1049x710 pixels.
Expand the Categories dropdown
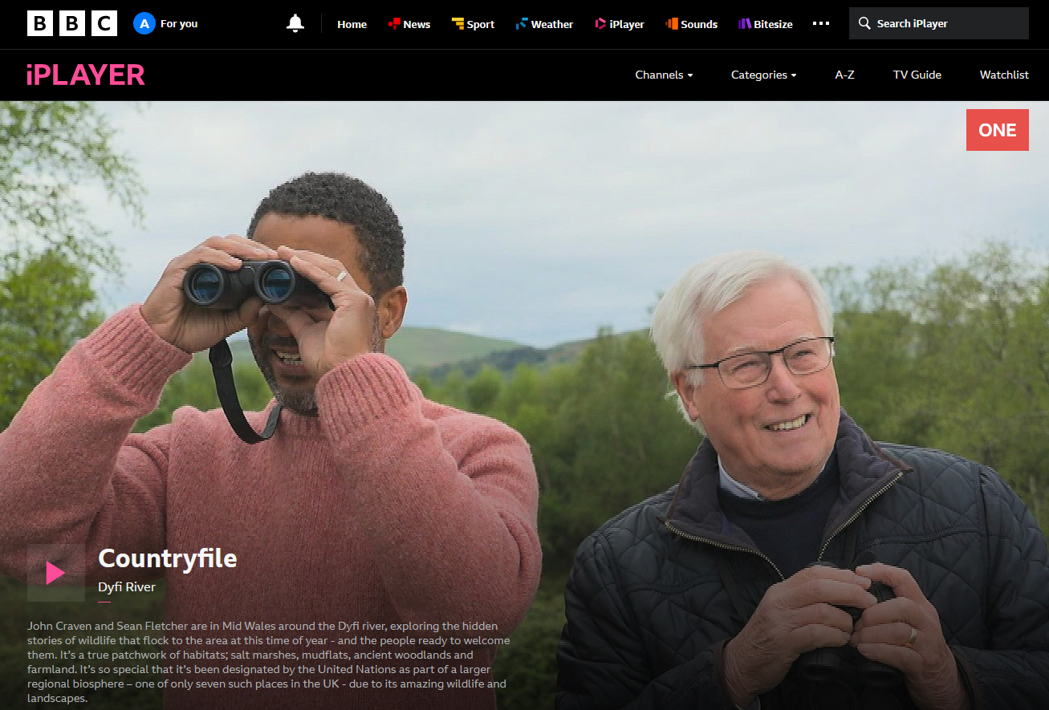coord(763,75)
